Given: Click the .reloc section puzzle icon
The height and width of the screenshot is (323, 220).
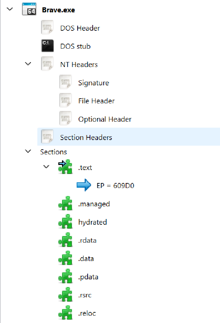Looking at the screenshot, I should pyautogui.click(x=66, y=313).
